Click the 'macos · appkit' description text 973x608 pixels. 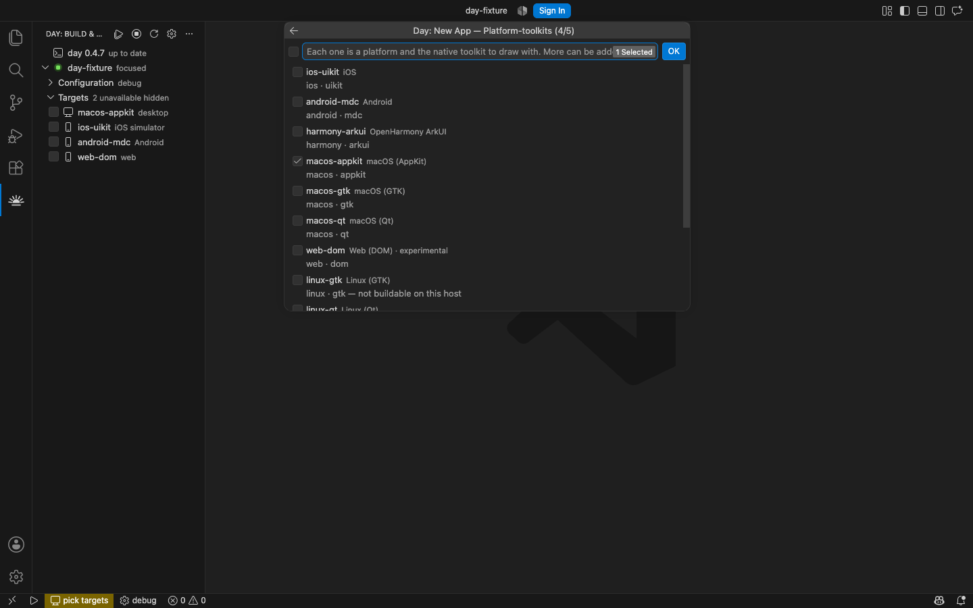[336, 174]
